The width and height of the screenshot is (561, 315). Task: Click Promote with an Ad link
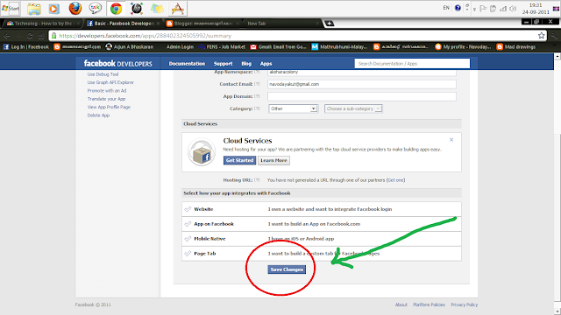click(107, 91)
